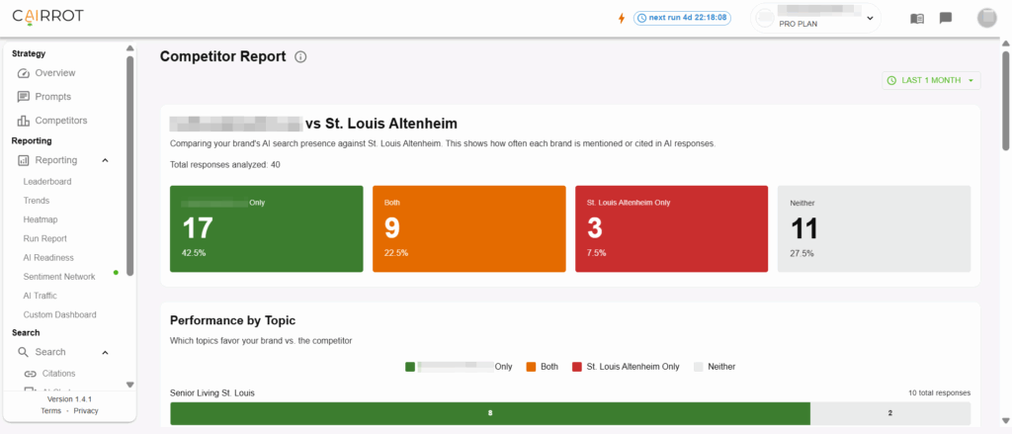Open the Heatmap report

click(x=40, y=219)
